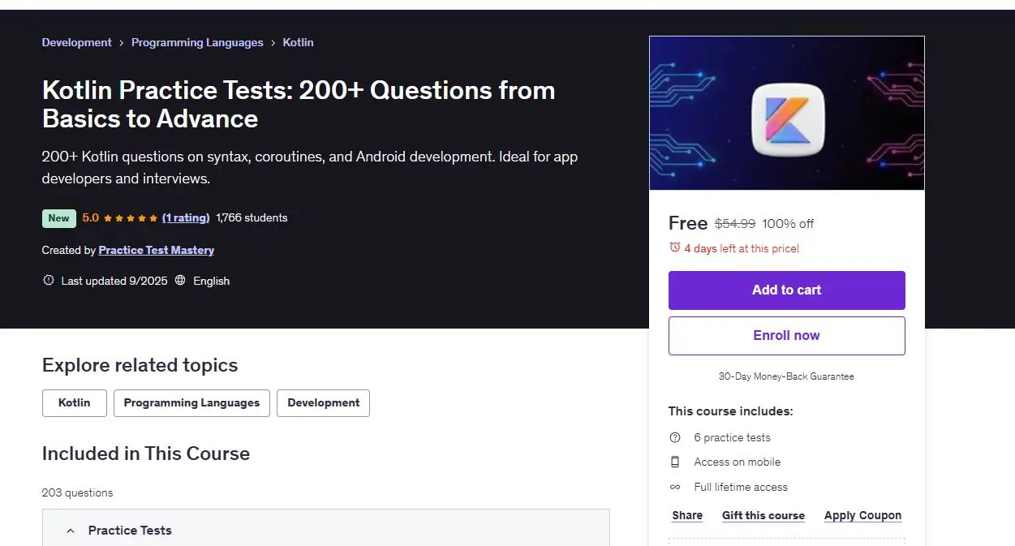
Task: Click the last updated clock icon
Action: point(48,280)
